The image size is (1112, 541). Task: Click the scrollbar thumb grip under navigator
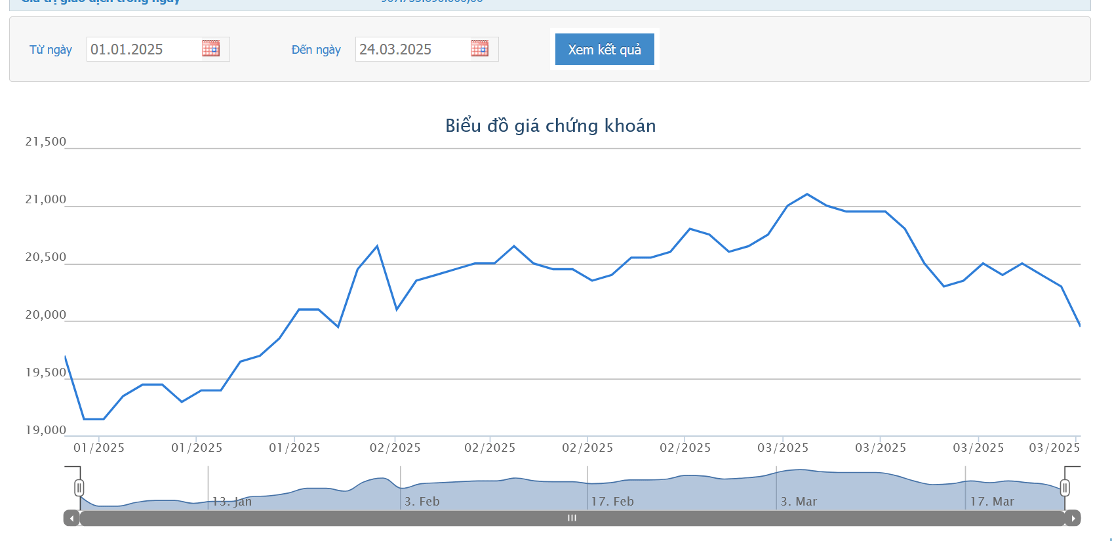[x=572, y=518]
